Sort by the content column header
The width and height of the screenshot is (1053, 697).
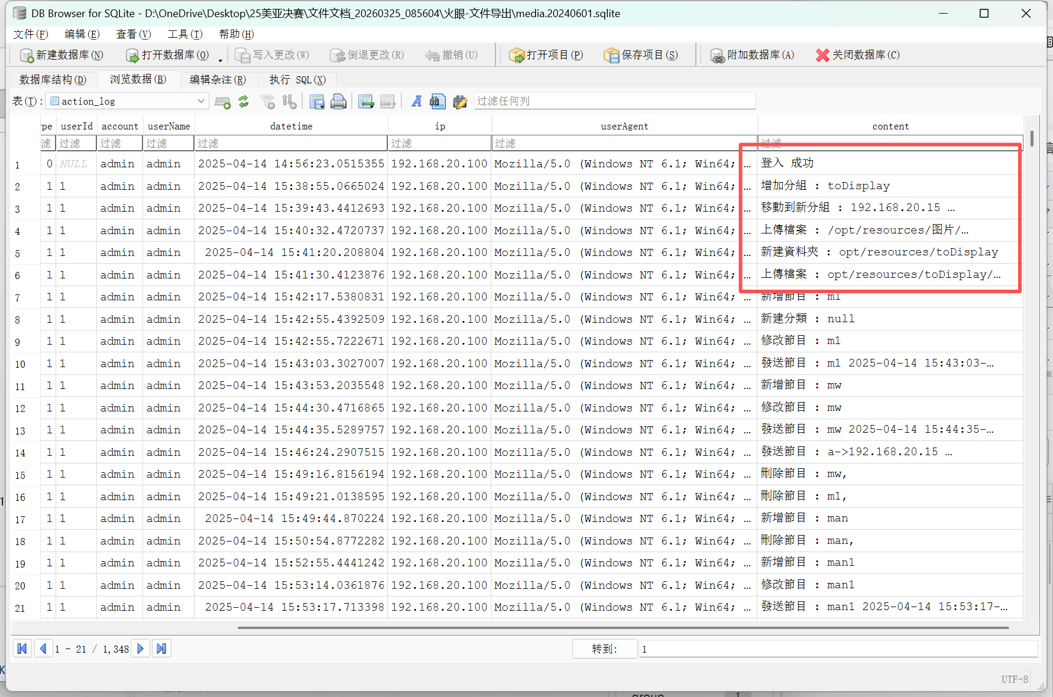point(890,127)
